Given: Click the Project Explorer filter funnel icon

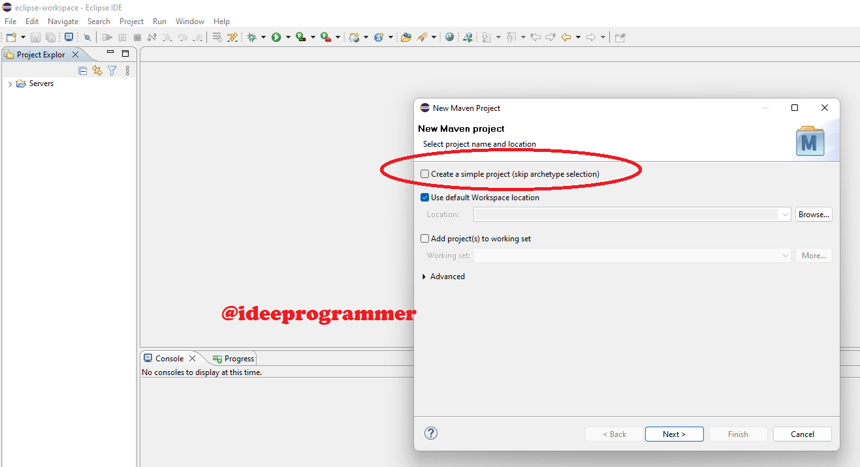Looking at the screenshot, I should click(112, 70).
